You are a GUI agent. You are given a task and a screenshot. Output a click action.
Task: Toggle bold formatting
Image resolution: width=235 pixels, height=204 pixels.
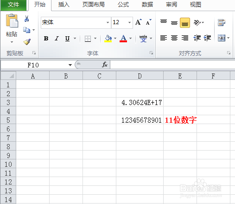46,38
